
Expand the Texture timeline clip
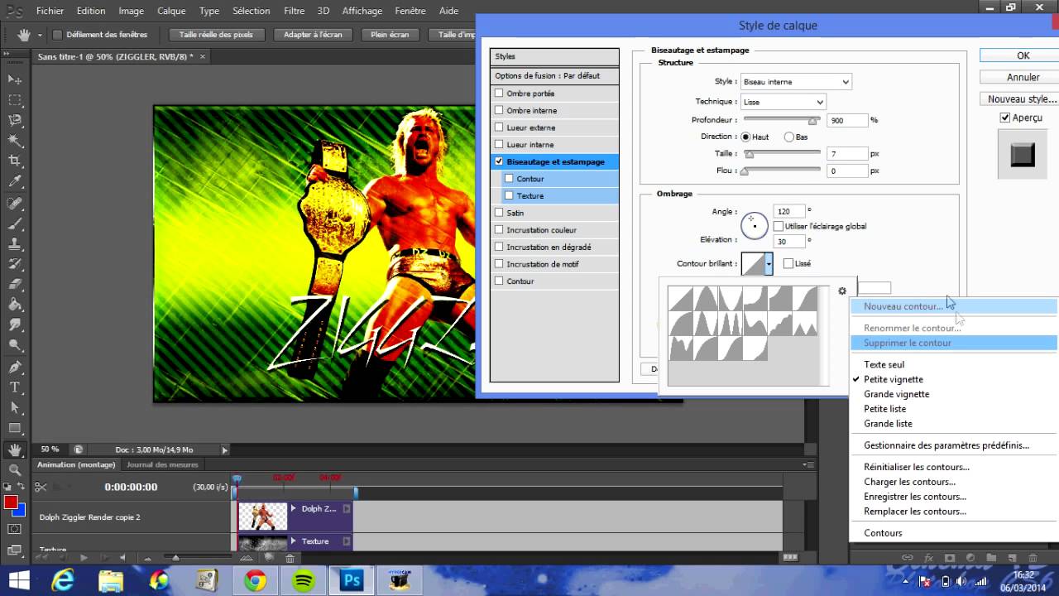293,541
